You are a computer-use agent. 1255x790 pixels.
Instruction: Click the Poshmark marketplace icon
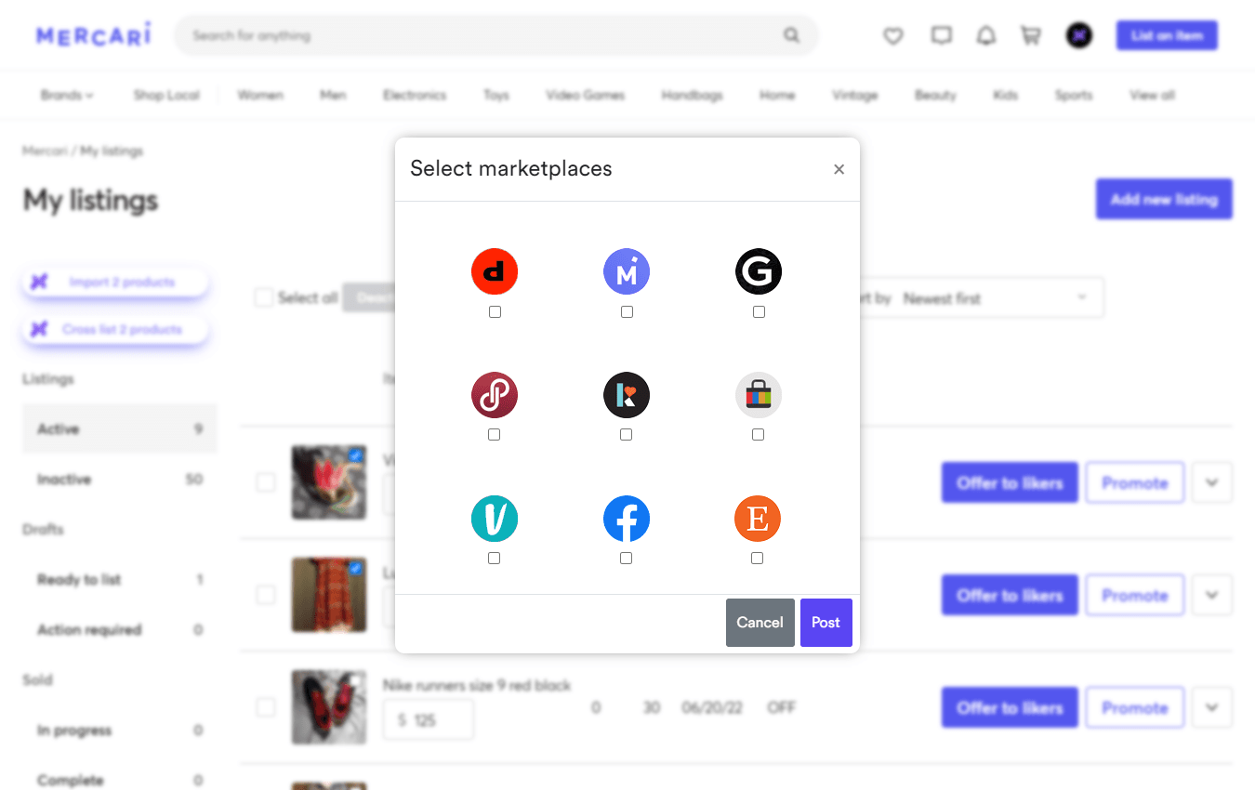coord(495,395)
